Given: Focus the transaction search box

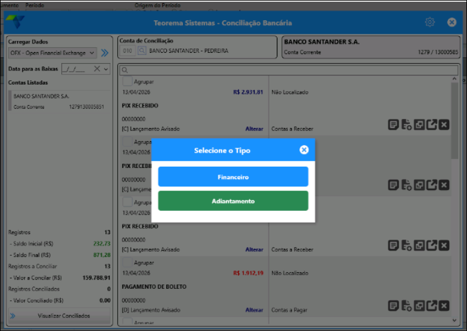Looking at the screenshot, I should (x=288, y=70).
